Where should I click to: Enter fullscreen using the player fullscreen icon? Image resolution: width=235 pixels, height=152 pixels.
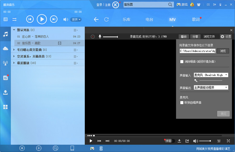pos(228,141)
